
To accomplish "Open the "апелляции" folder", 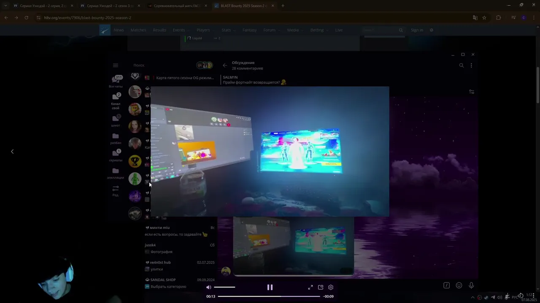I will click(x=116, y=173).
